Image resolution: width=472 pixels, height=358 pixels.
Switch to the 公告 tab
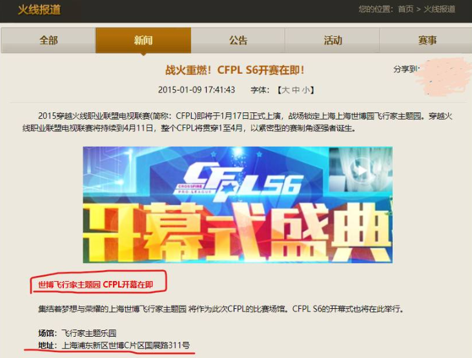coord(238,40)
